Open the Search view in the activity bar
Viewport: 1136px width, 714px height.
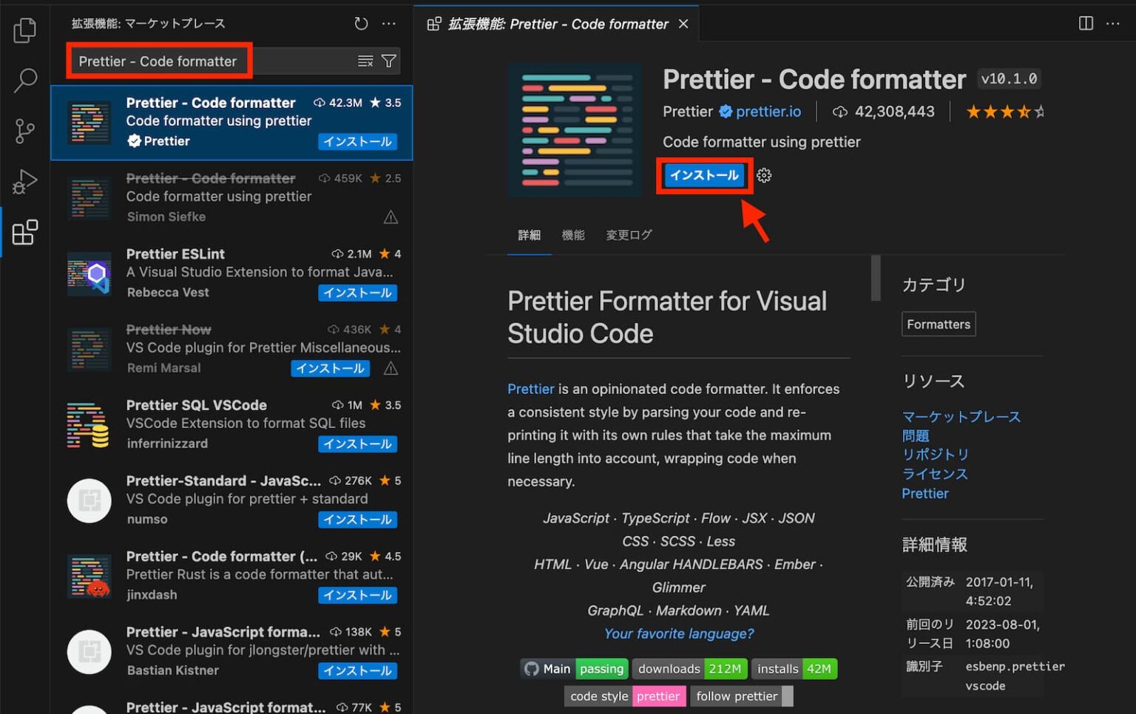(x=25, y=81)
